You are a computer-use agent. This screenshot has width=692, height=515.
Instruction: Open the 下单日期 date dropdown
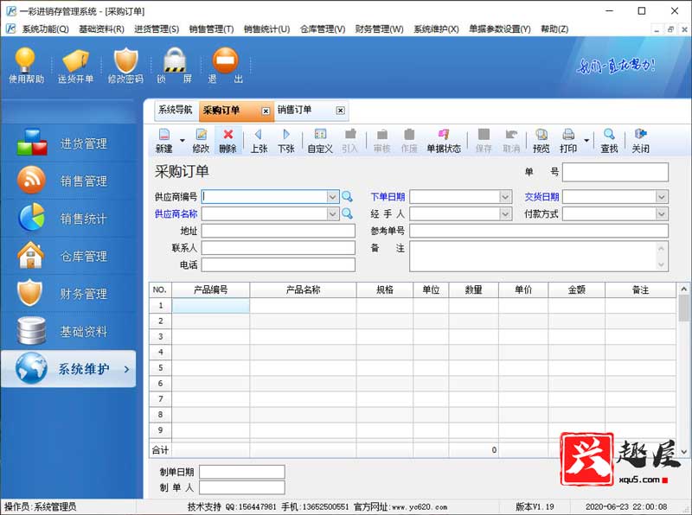505,197
